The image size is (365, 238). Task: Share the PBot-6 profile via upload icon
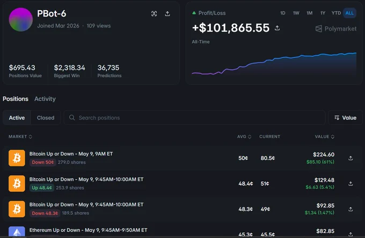click(167, 14)
